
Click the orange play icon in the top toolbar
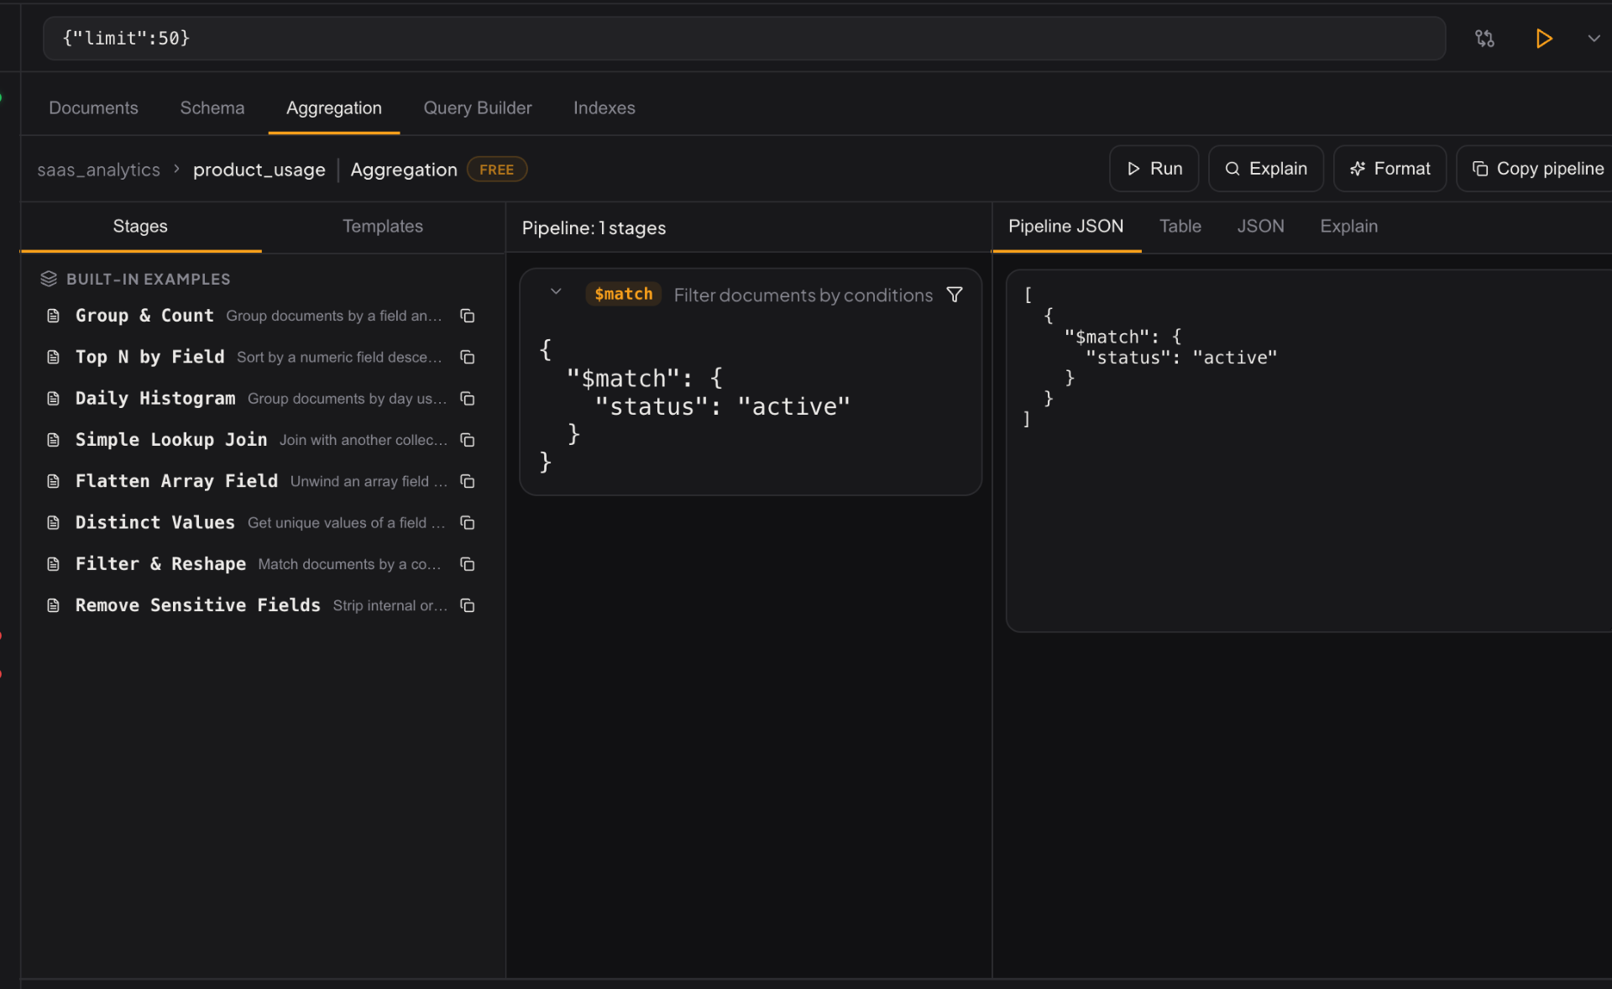click(x=1544, y=38)
